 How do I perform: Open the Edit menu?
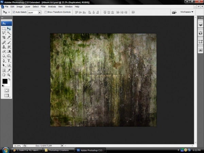tap(12, 7)
